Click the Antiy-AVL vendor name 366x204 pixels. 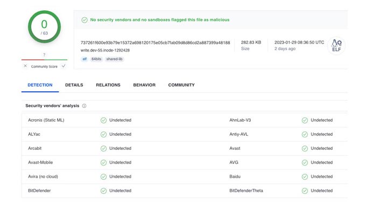[238, 134]
